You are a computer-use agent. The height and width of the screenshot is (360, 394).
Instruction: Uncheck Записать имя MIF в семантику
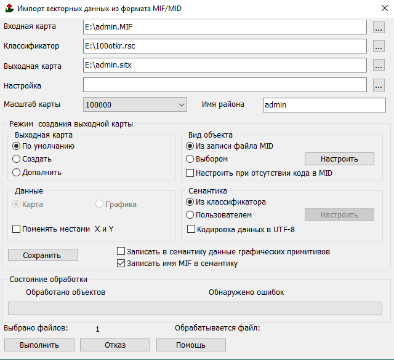121,264
